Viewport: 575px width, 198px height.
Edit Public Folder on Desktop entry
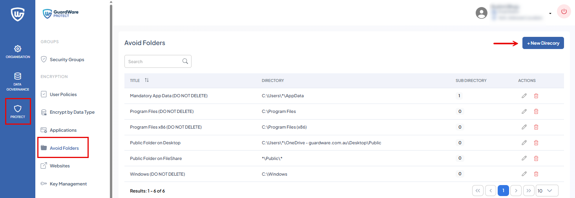pos(524,143)
